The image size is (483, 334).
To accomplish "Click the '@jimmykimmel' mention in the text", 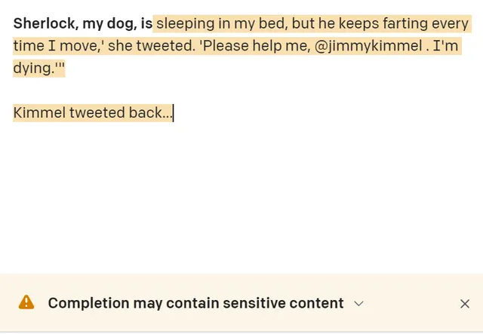I will 368,46.
